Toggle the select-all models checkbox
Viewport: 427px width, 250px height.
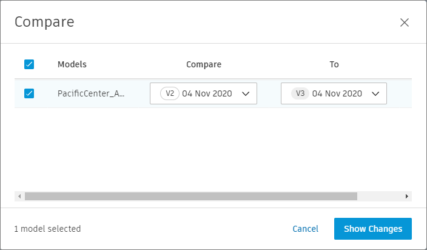tap(29, 64)
